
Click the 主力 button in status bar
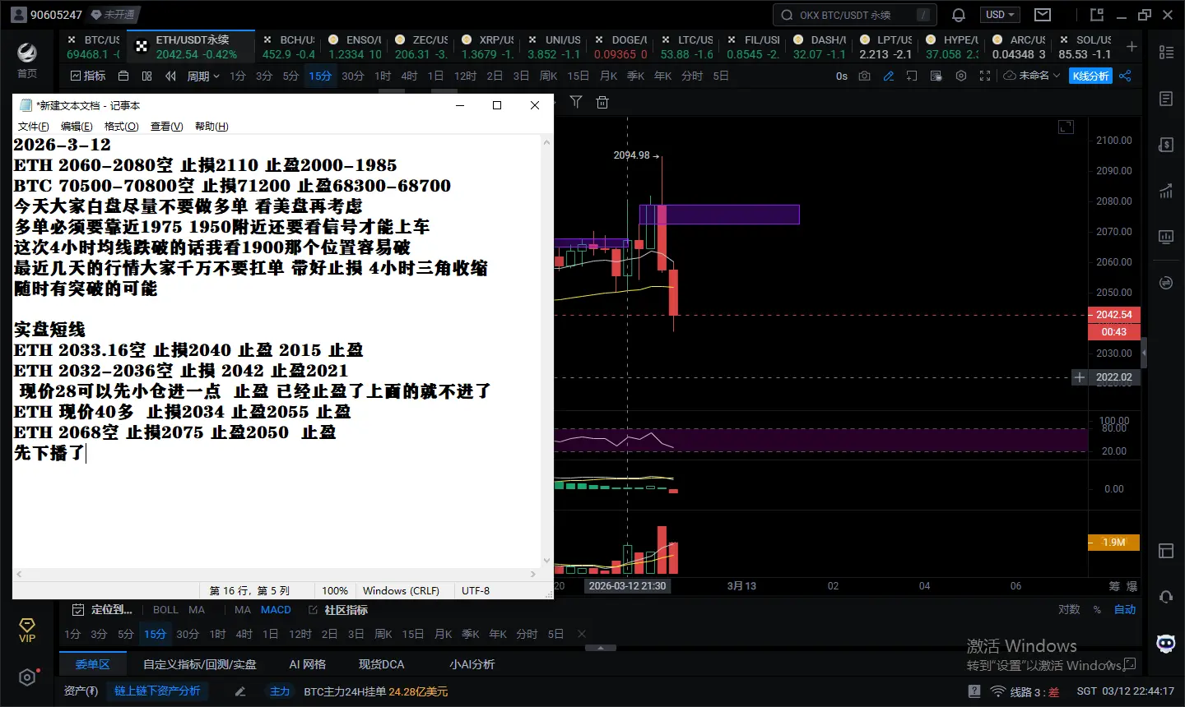tap(280, 691)
